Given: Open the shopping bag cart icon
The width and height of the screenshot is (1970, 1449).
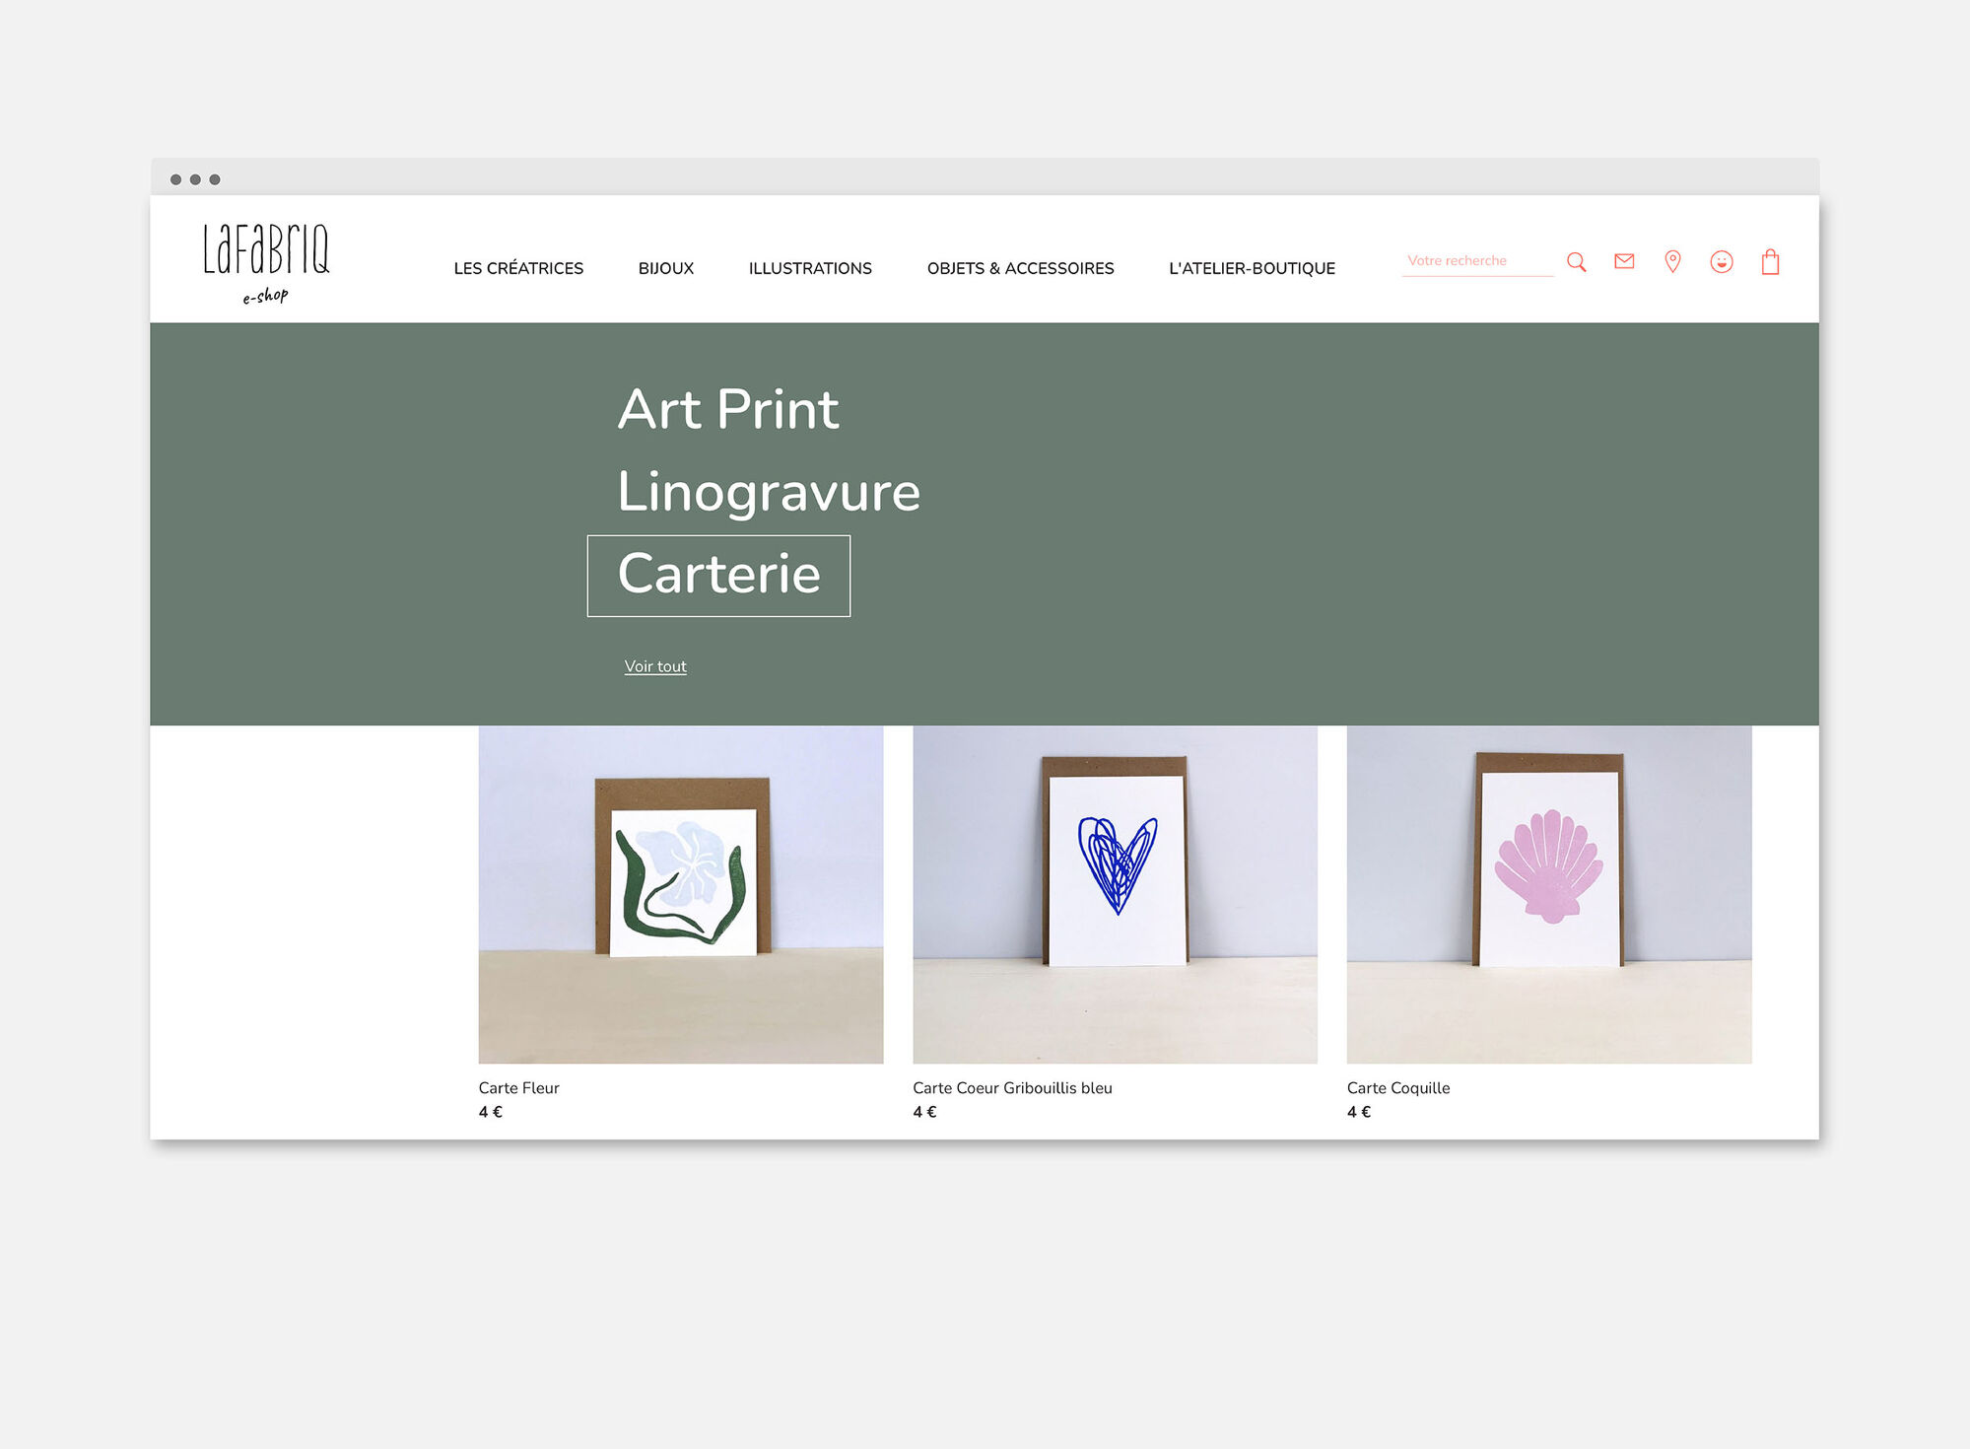Looking at the screenshot, I should [x=1769, y=261].
